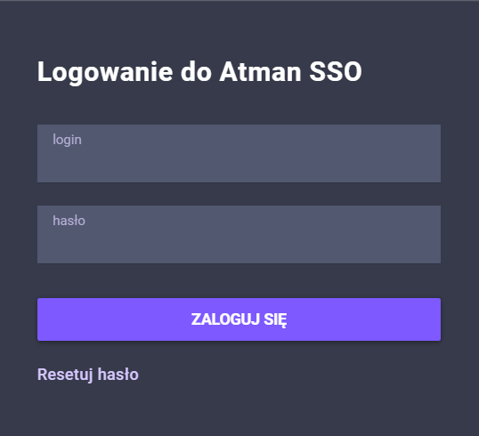Click the word 'Logowanie' in the heading
Viewport: 479px width, 436px height.
click(x=105, y=73)
